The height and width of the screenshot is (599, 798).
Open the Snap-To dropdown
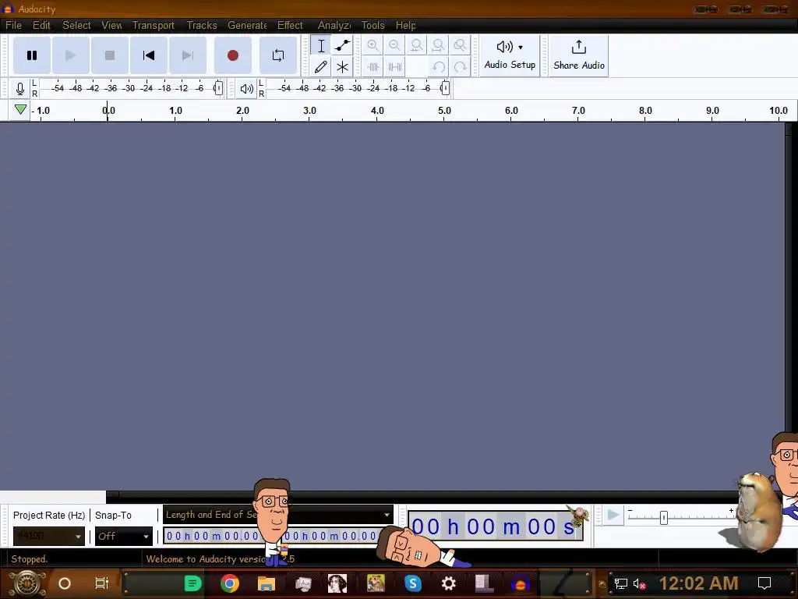[124, 536]
